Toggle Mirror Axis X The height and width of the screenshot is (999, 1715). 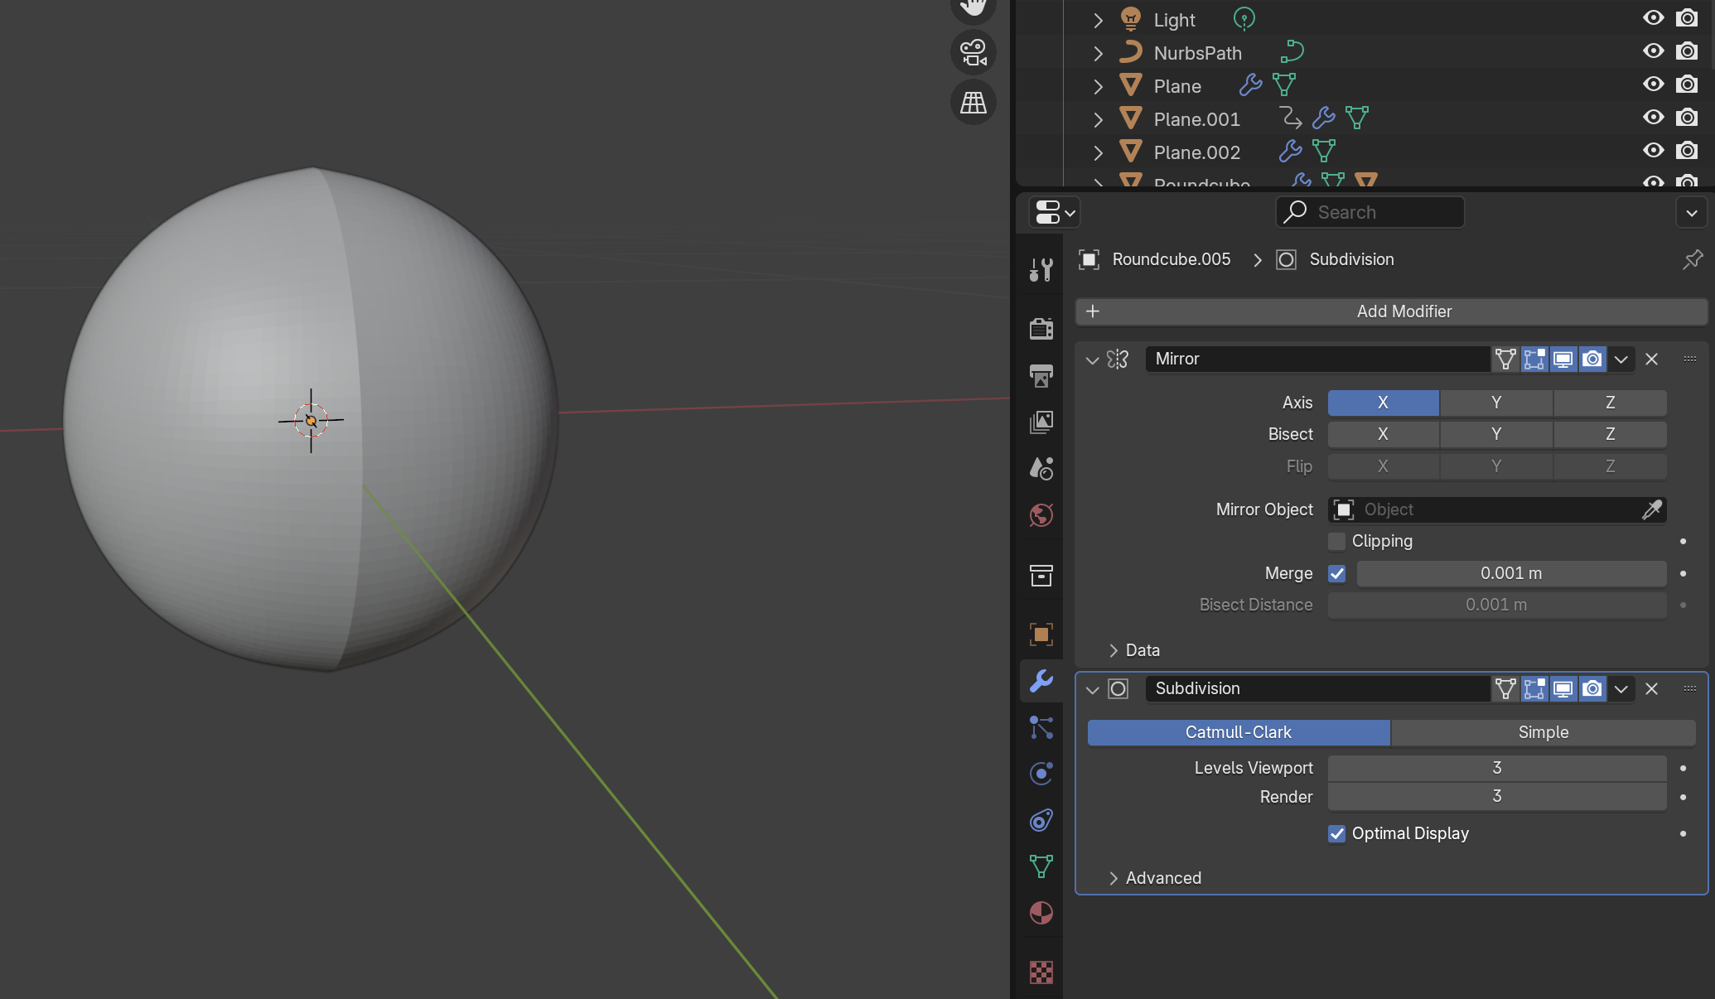[x=1383, y=403]
